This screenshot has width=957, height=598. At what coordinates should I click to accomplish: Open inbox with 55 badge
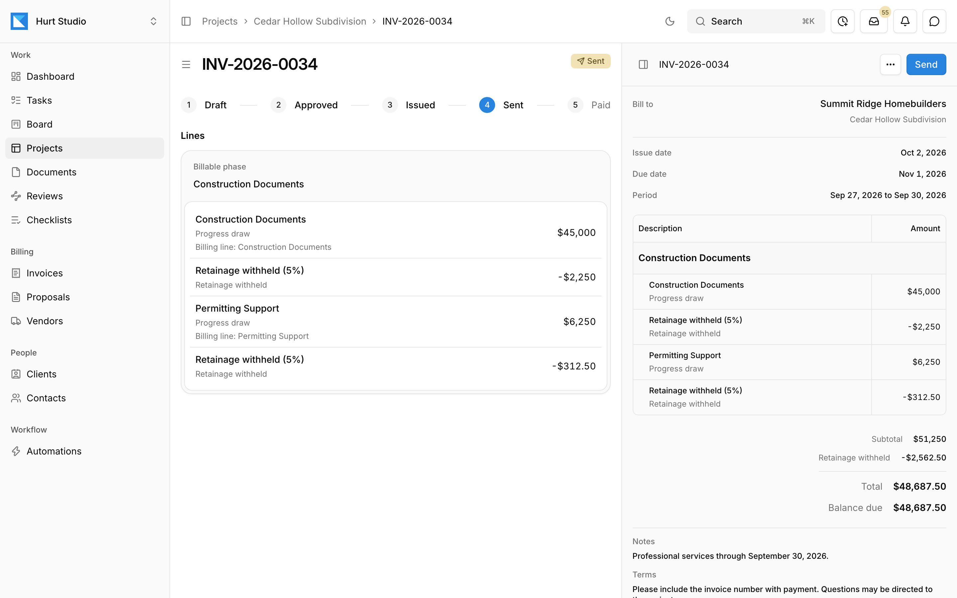(x=874, y=21)
